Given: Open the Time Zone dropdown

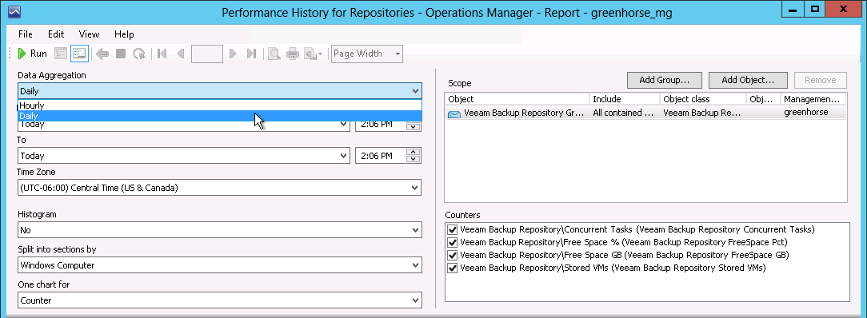Looking at the screenshot, I should (x=219, y=188).
